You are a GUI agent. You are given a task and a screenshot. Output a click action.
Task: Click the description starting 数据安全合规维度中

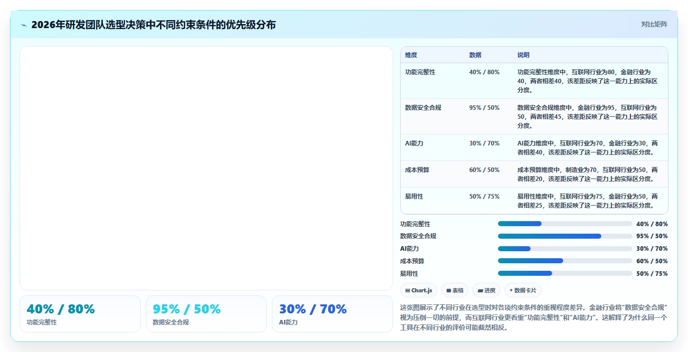pyautogui.click(x=588, y=117)
